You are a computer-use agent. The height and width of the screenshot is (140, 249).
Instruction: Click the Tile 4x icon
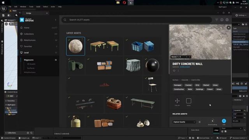coord(177,101)
